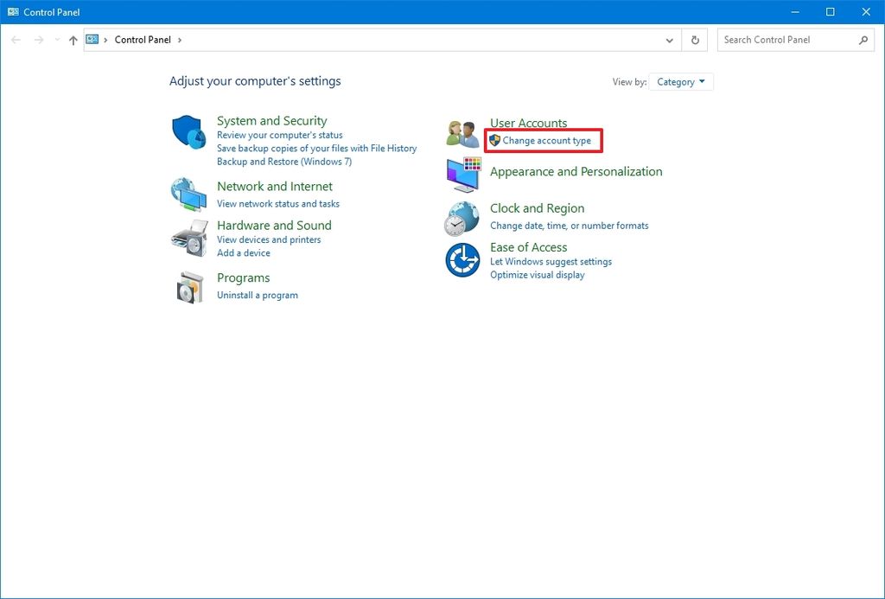The image size is (885, 599).
Task: Click the Ease of Access icon
Action: click(462, 258)
